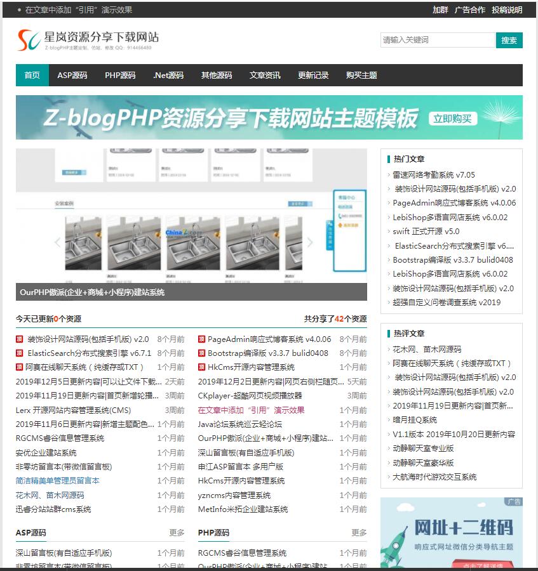
Task: Open the 2019年11月6日更新内容 article
Action: click(x=85, y=424)
